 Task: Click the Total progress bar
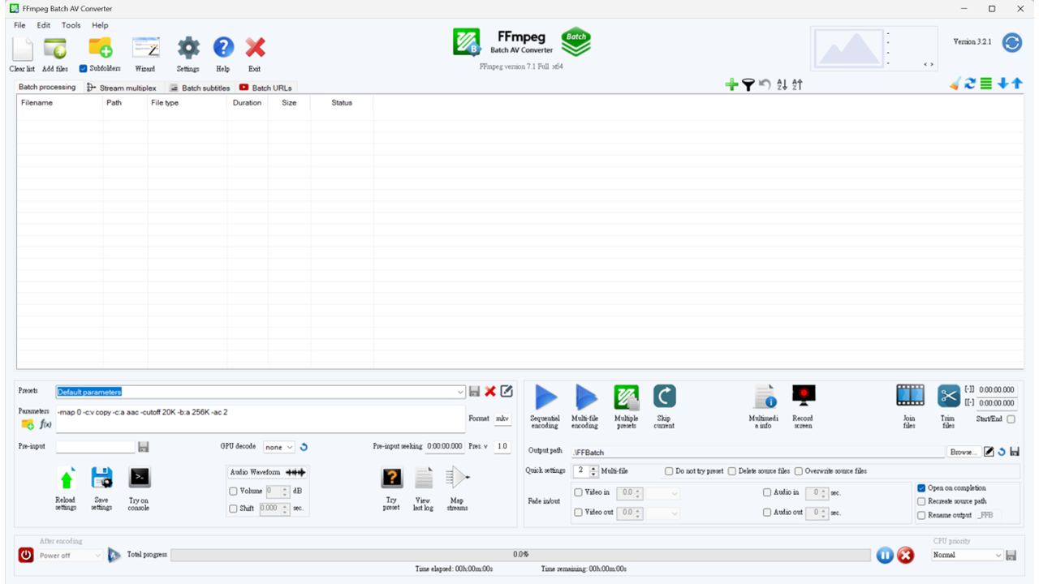pyautogui.click(x=519, y=555)
